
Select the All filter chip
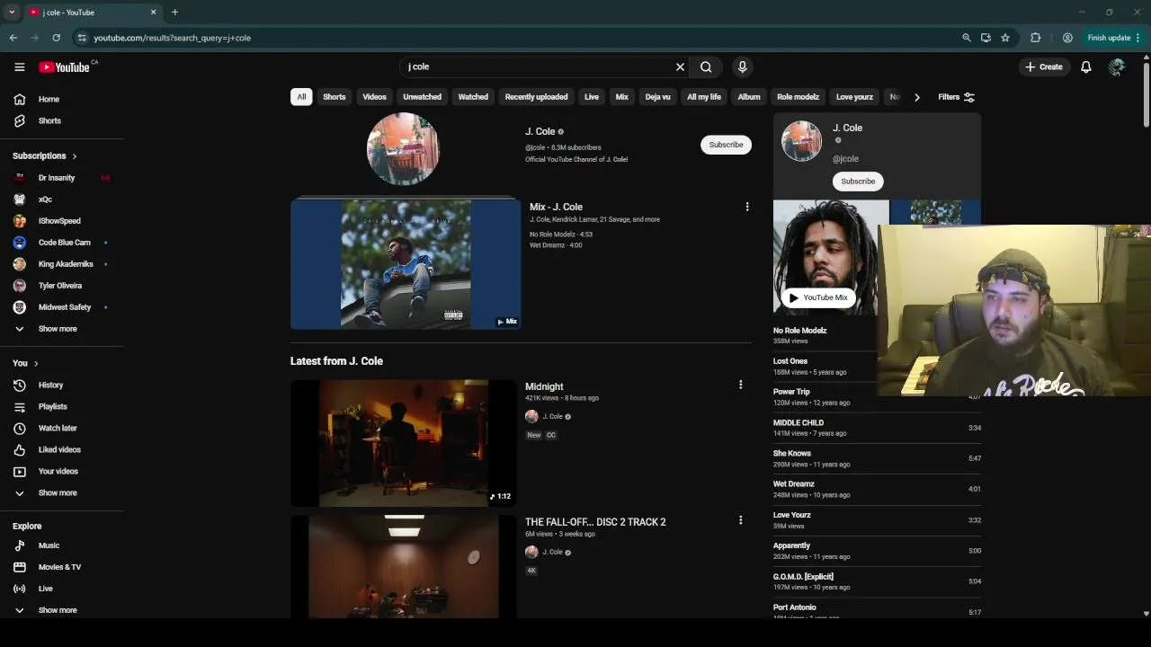coord(301,97)
